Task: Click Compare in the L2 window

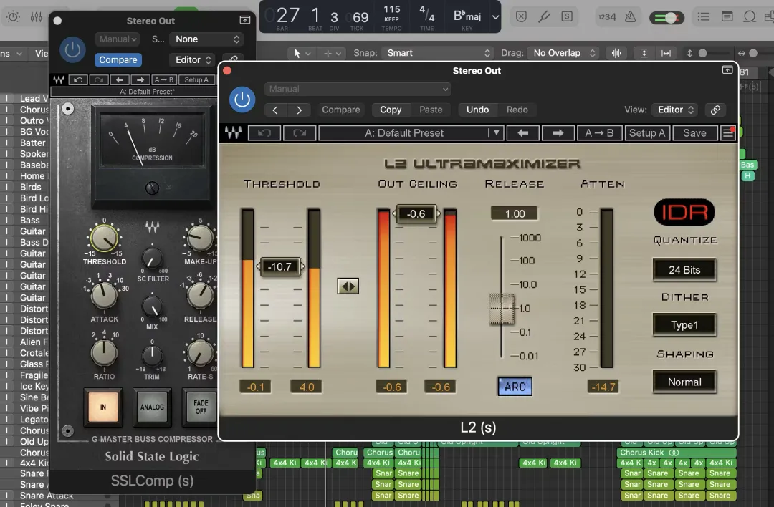Action: coord(340,110)
